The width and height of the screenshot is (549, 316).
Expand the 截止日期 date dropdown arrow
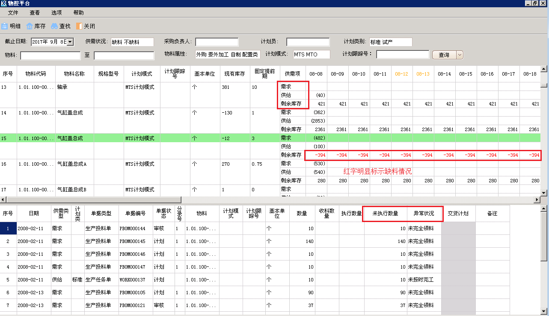point(71,42)
